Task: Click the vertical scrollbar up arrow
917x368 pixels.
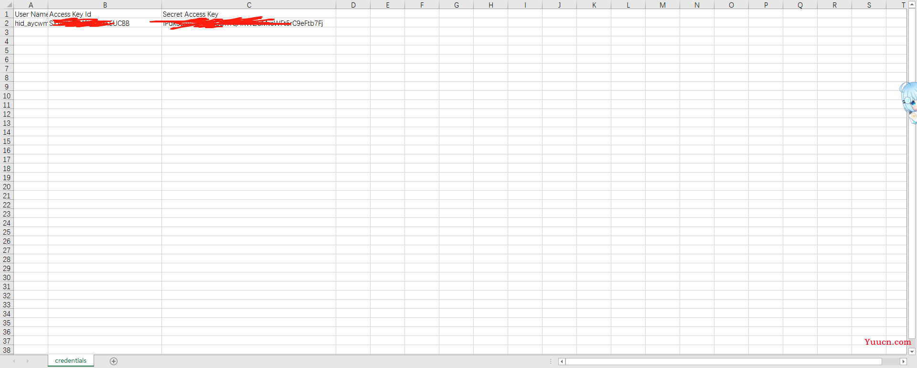Action: tap(912, 4)
